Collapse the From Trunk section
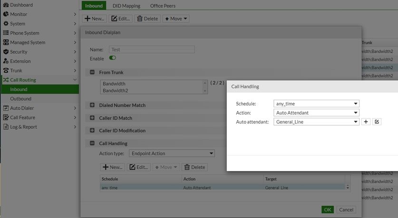 (92, 72)
